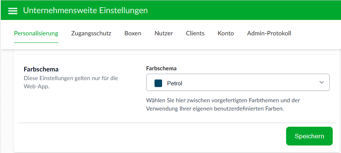
Task: View the Admin-Protokoll tab
Action: (269, 33)
